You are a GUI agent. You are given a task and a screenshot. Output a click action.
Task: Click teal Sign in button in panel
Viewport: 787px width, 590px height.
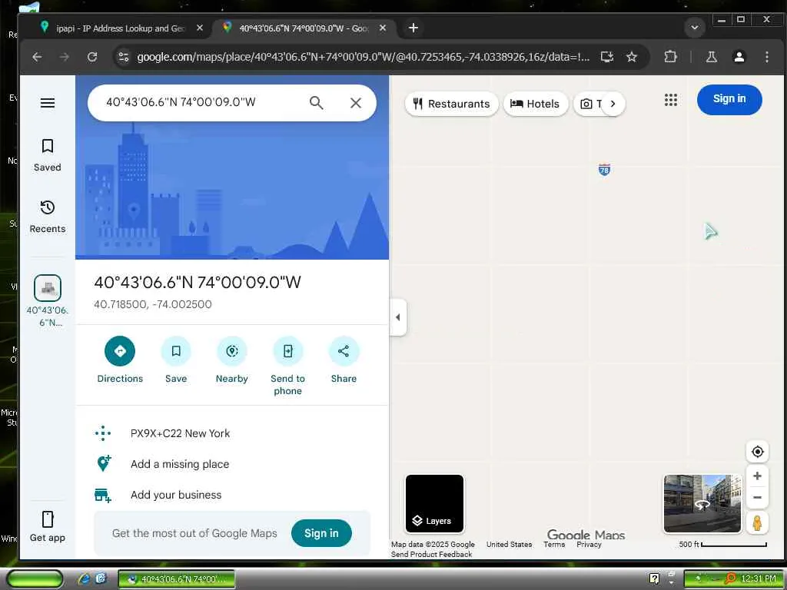(321, 533)
